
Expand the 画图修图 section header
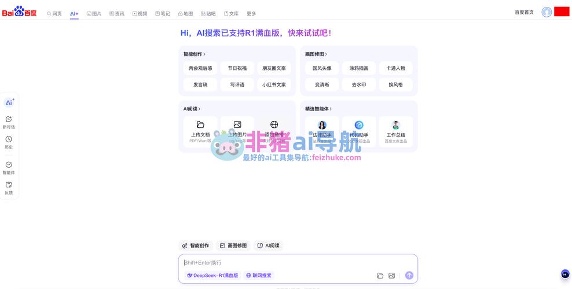point(316,54)
